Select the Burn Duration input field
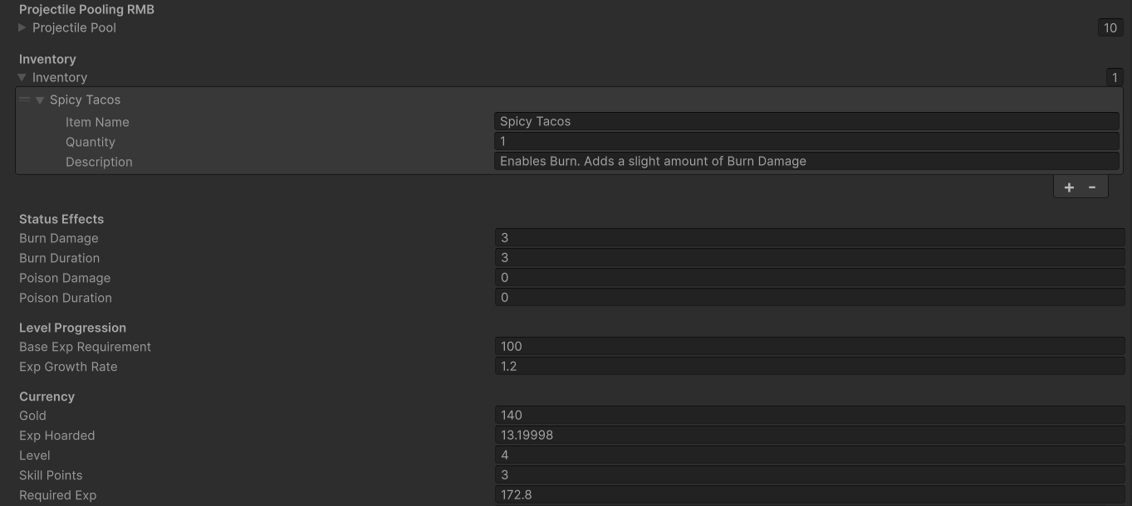Image resolution: width=1132 pixels, height=506 pixels. pyautogui.click(x=809, y=258)
